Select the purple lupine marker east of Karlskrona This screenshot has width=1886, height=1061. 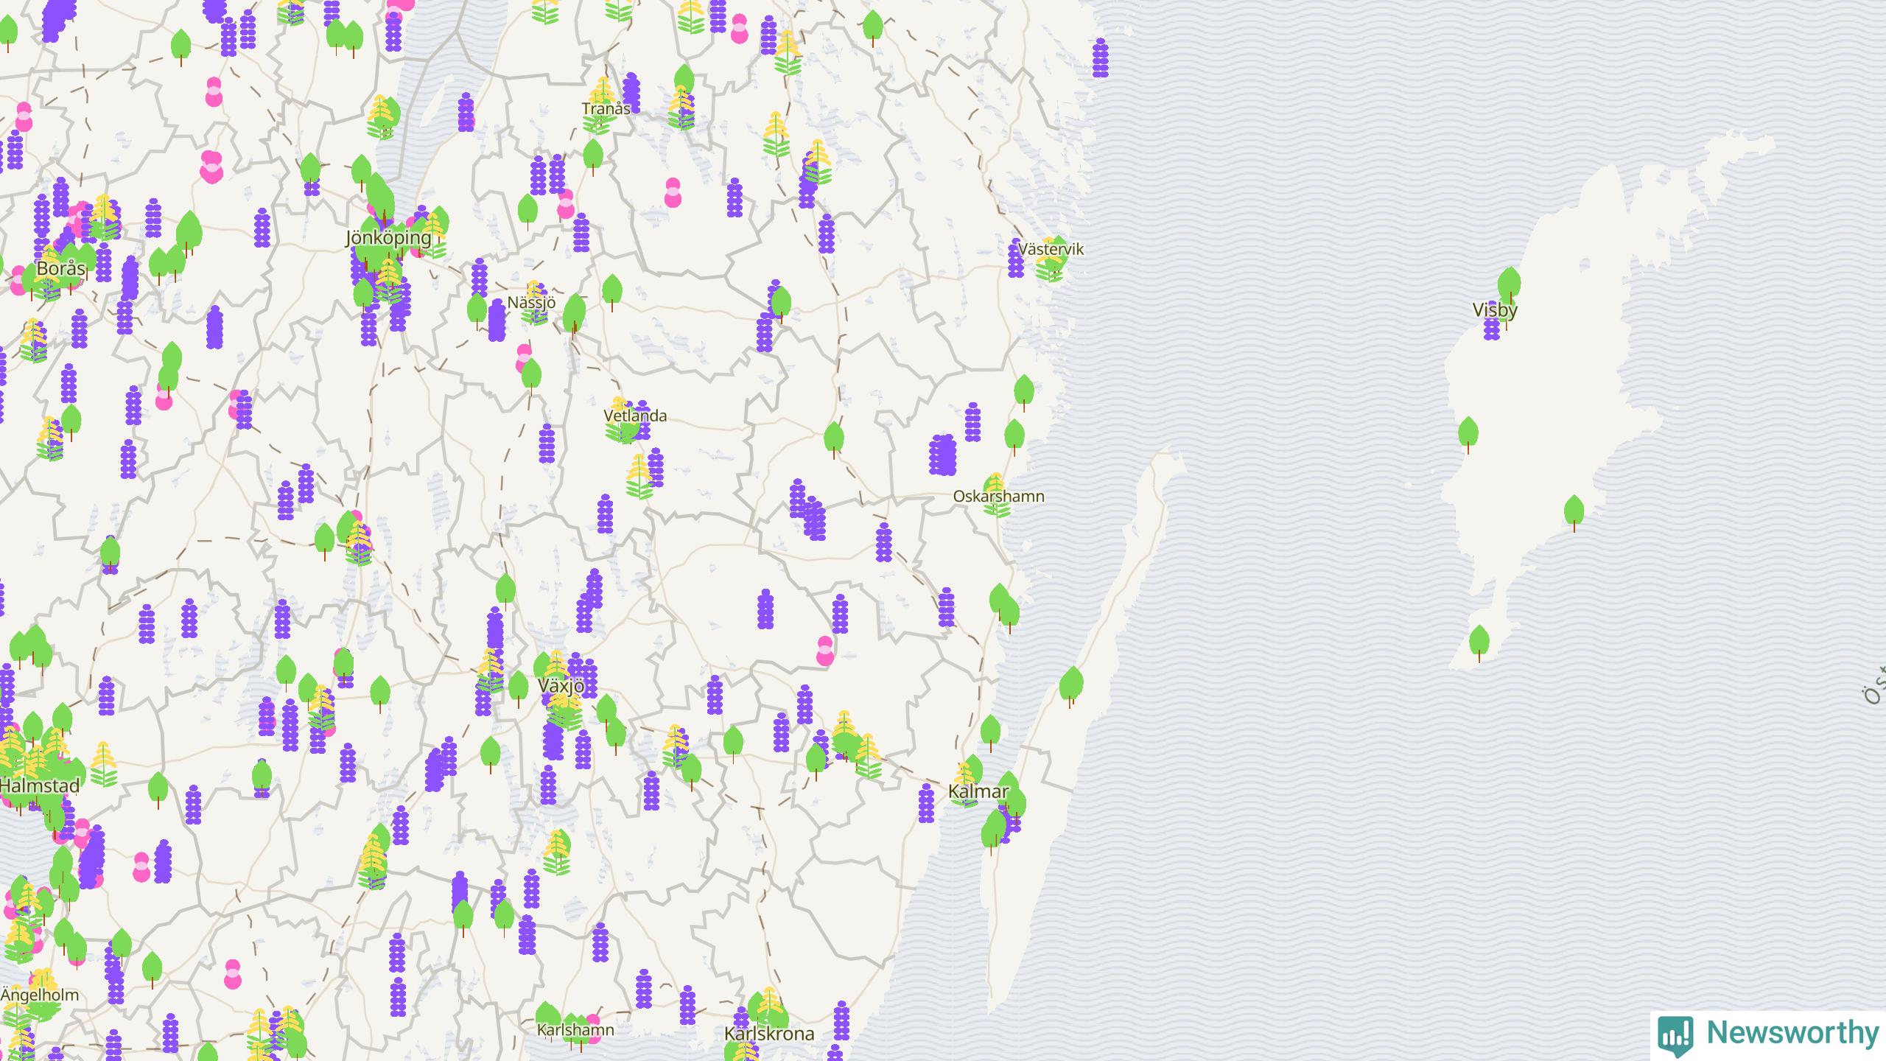841,1020
